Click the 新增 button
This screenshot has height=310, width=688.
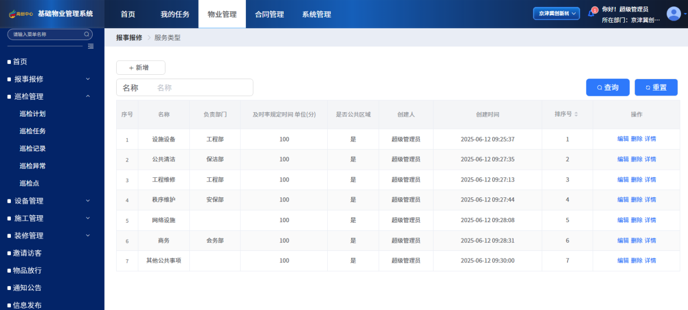tap(141, 68)
